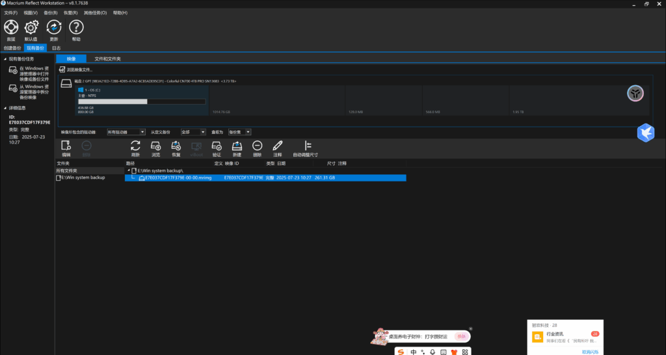Switch to the 日志 tab
This screenshot has height=355, width=666.
(56, 48)
